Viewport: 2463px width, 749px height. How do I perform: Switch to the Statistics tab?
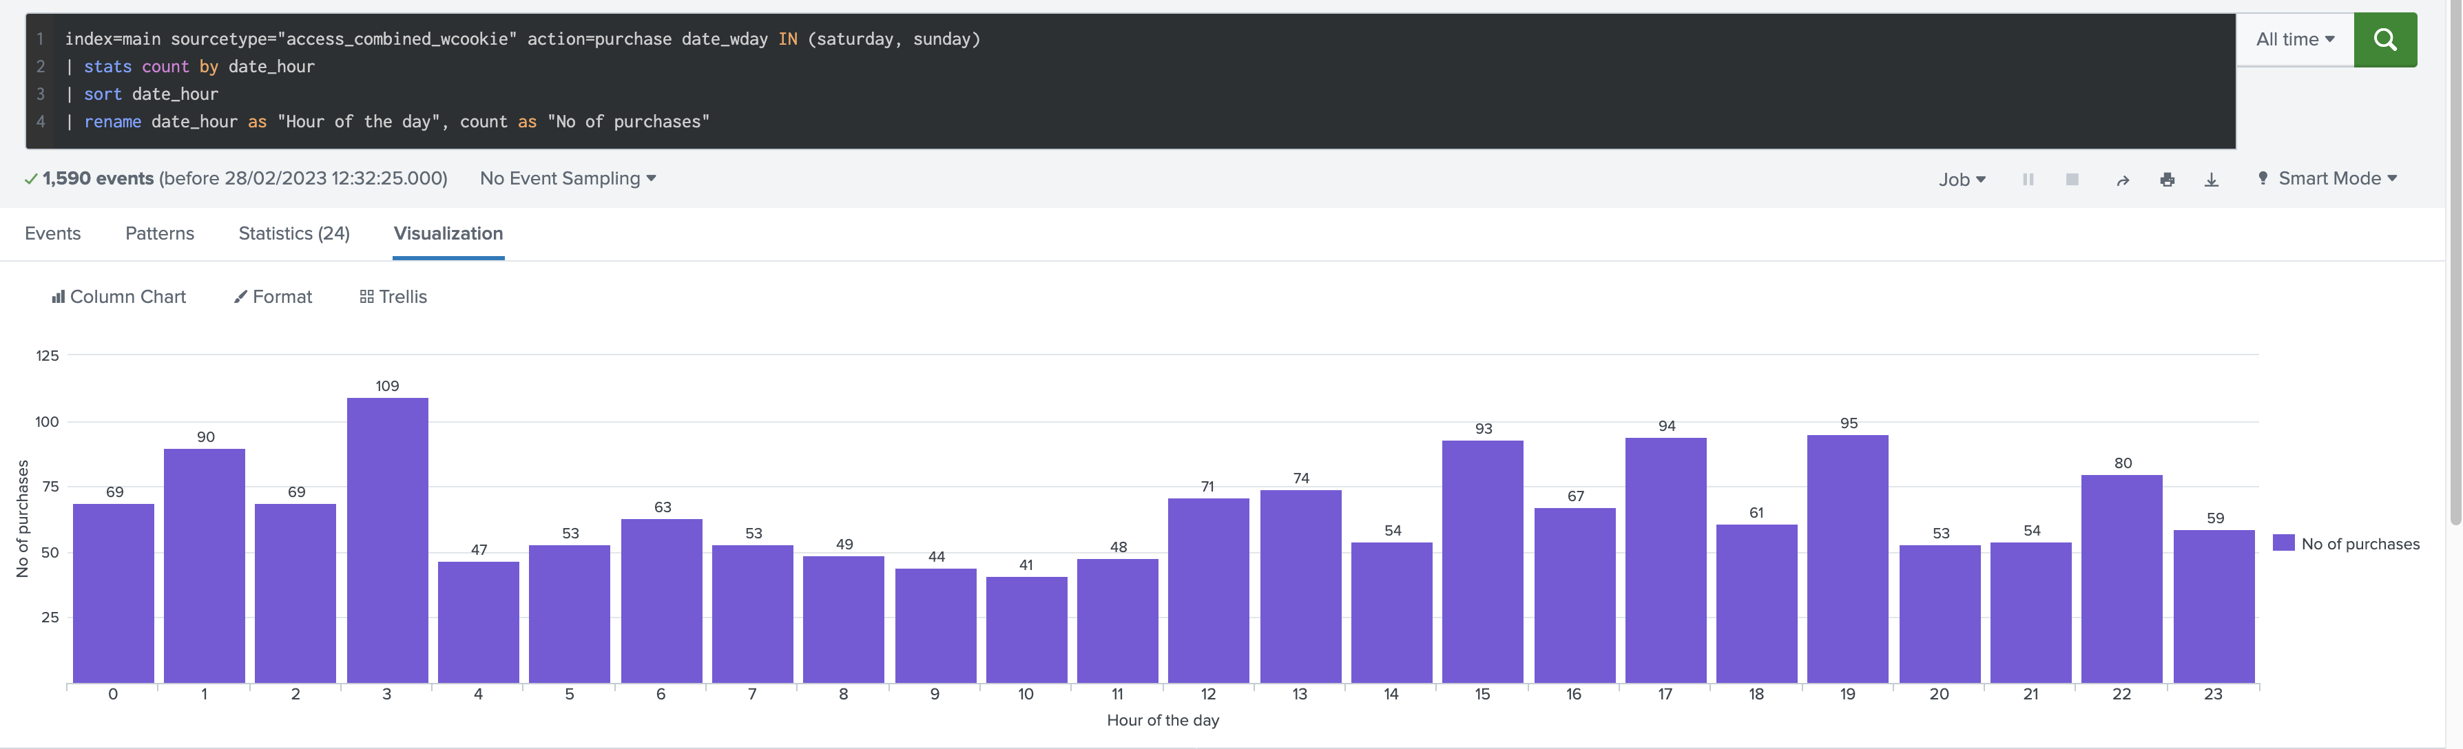click(x=293, y=233)
